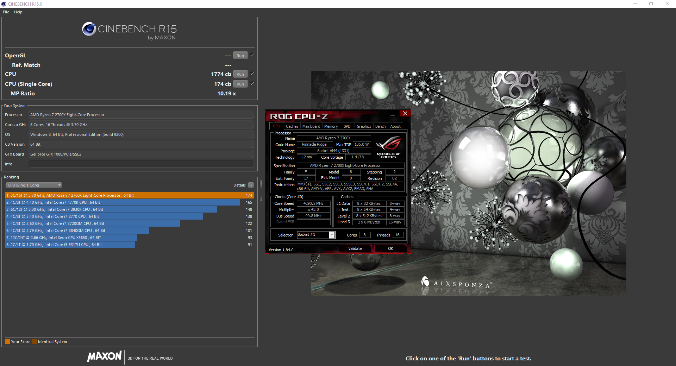This screenshot has width=676, height=366.
Task: Run the CPU benchmark
Action: (x=240, y=74)
